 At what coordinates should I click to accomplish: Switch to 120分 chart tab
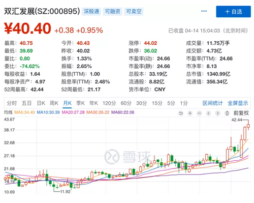109,103
